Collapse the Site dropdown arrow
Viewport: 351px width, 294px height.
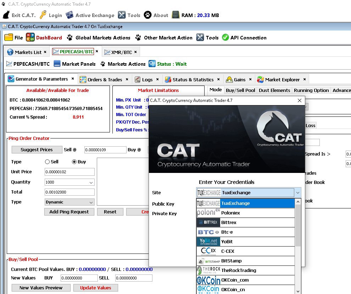pos(297,193)
